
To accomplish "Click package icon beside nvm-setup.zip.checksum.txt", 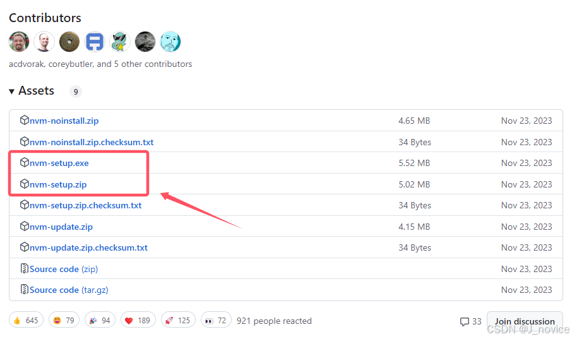I will point(25,205).
